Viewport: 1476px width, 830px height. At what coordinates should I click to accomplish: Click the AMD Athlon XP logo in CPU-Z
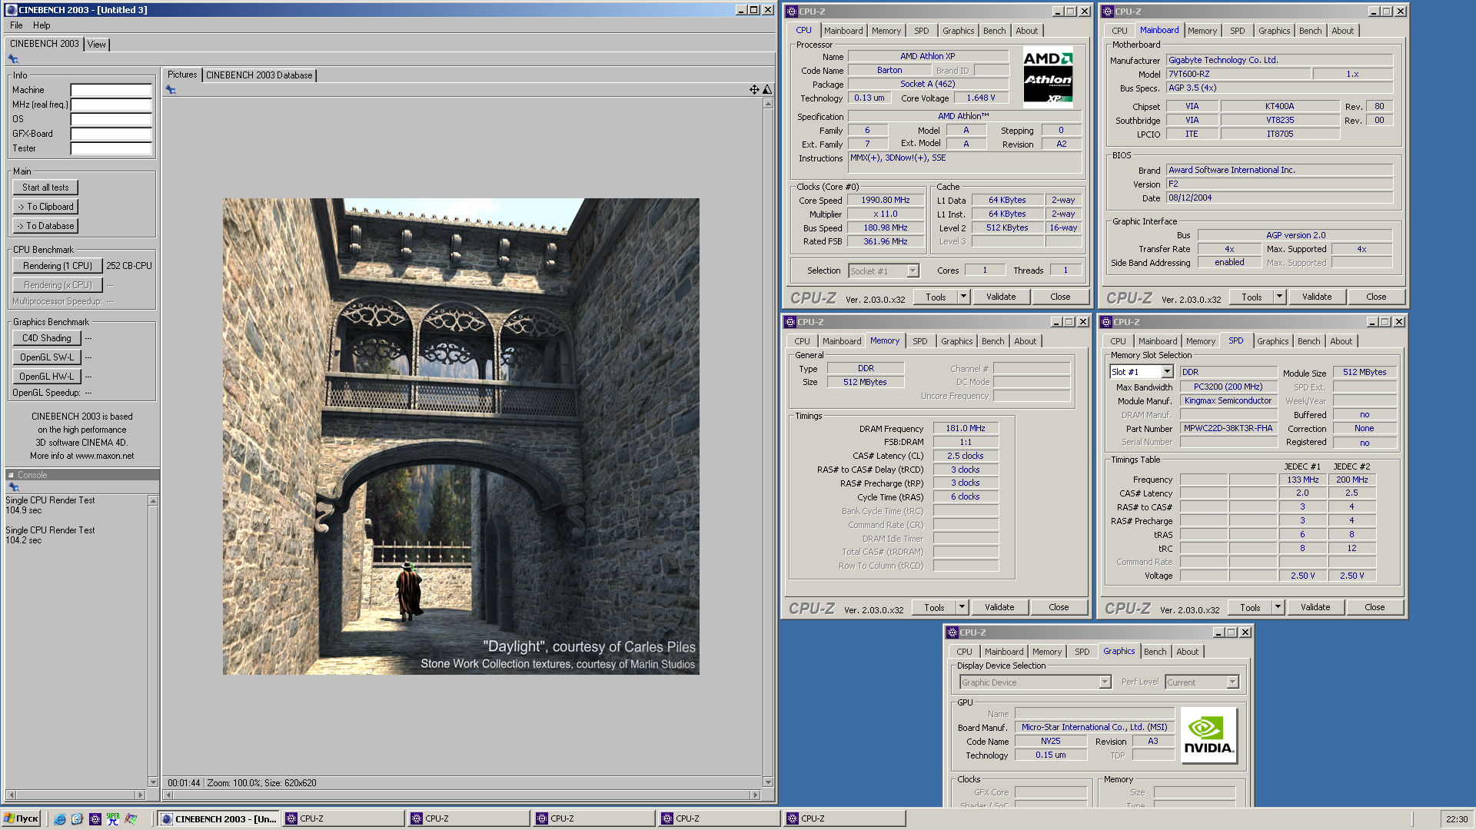click(x=1048, y=78)
